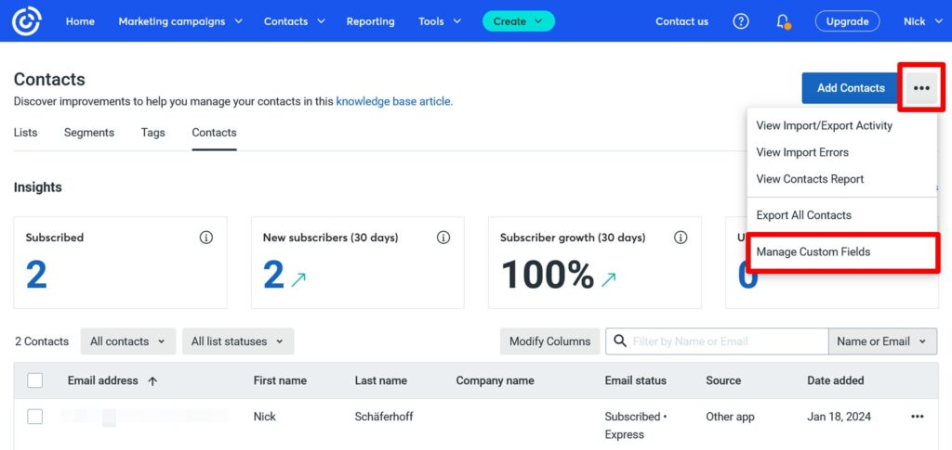Open the row actions ellipsis for Nick

coord(918,417)
